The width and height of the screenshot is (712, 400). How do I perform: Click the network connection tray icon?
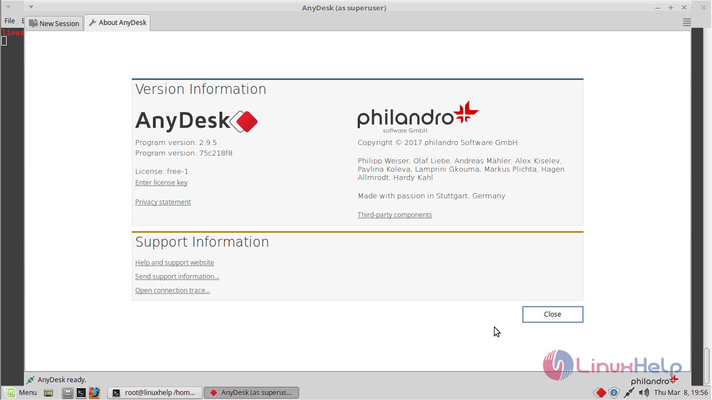(x=629, y=393)
